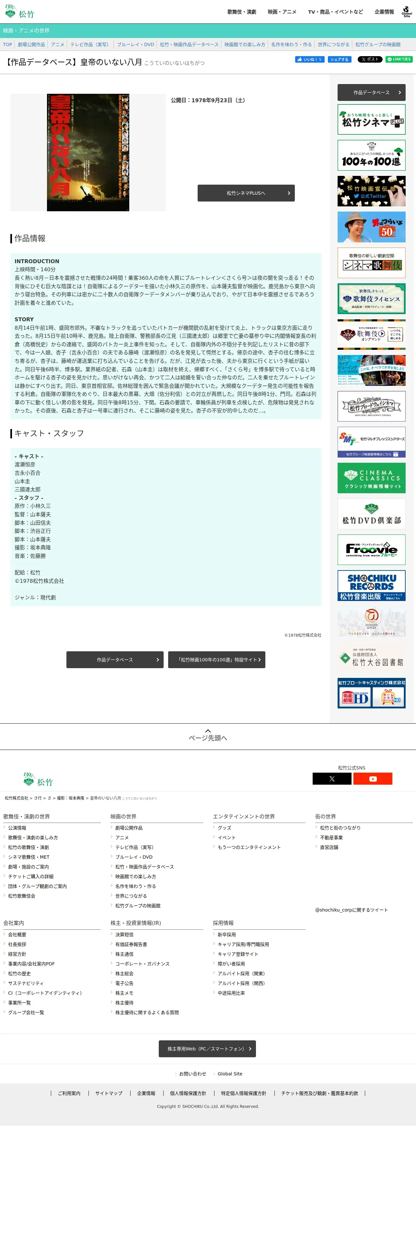416x1250 pixels.
Task: Open the TV・商品・イベントなど header menu
Action: (335, 12)
